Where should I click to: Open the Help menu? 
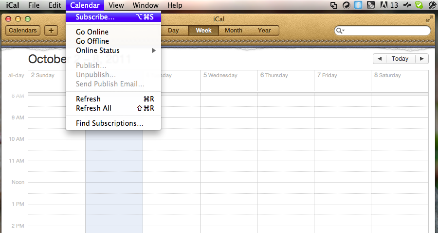click(x=175, y=5)
